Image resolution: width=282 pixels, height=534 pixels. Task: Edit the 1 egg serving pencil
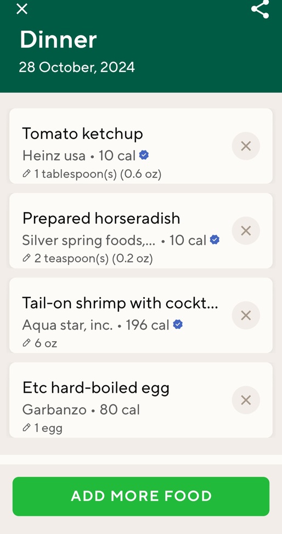pyautogui.click(x=26, y=427)
